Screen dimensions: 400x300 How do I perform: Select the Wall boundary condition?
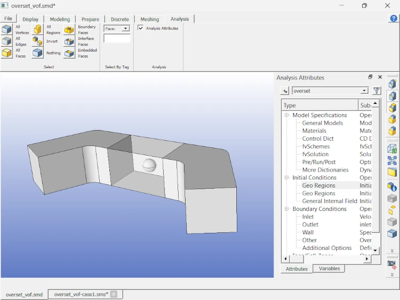pos(308,232)
